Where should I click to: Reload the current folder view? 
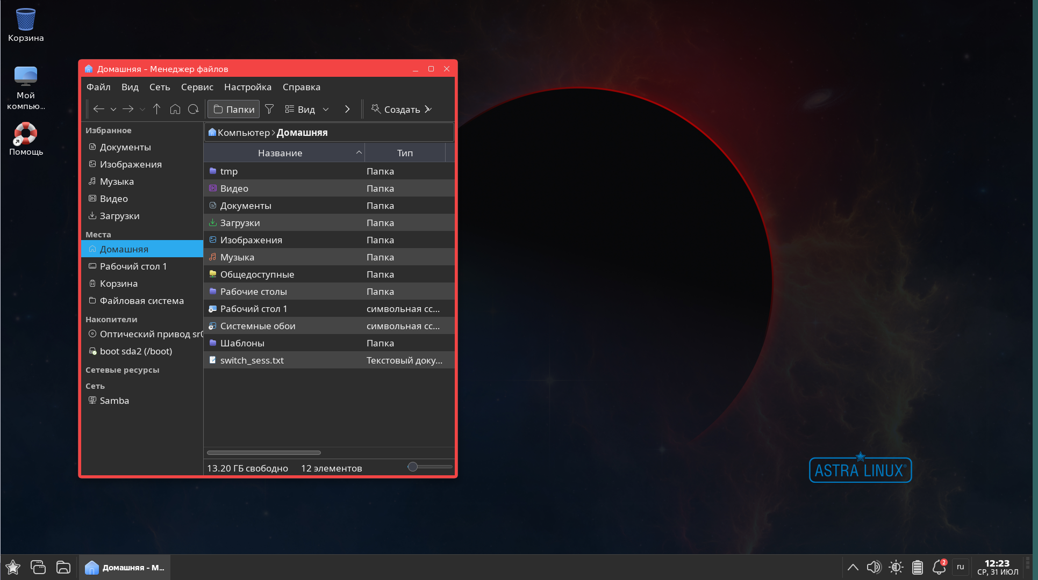(x=193, y=109)
